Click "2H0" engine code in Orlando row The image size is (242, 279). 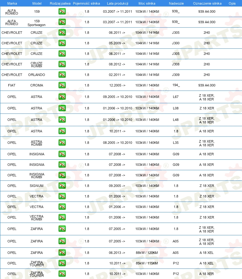(x=207, y=75)
